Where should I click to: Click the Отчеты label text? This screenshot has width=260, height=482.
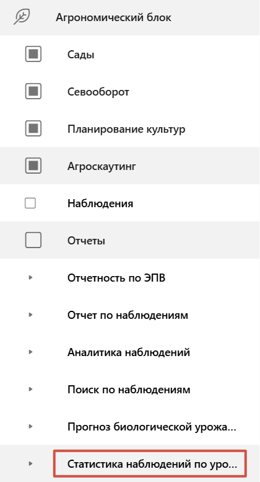coord(86,241)
